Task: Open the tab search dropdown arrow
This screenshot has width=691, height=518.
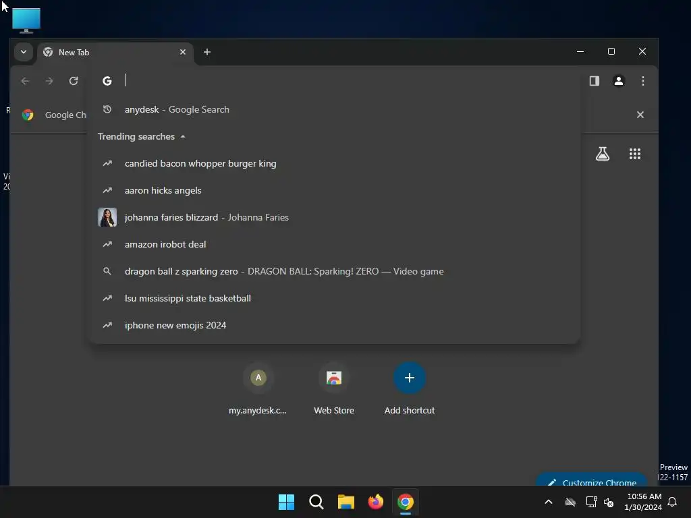Action: coord(24,52)
